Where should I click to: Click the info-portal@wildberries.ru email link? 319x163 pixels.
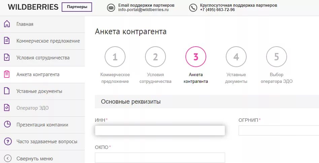(143, 10)
